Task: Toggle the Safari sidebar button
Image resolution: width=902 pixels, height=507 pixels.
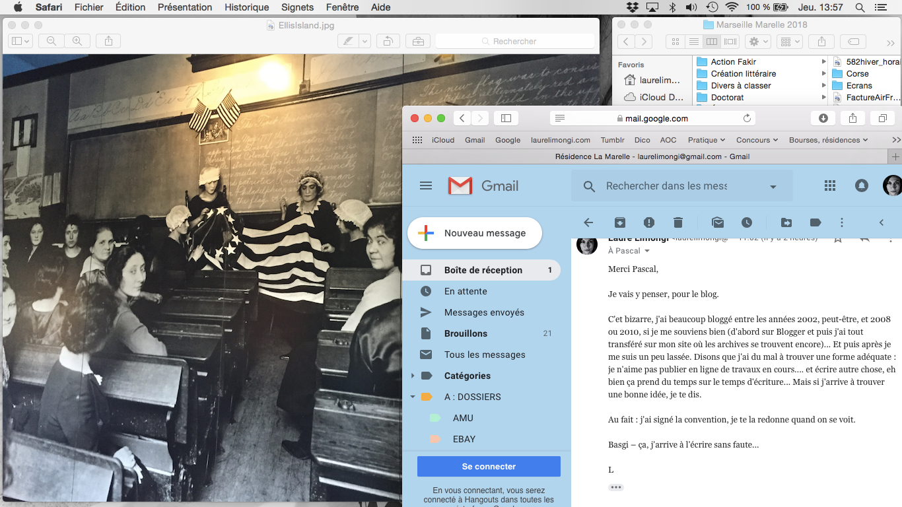Action: click(506, 118)
